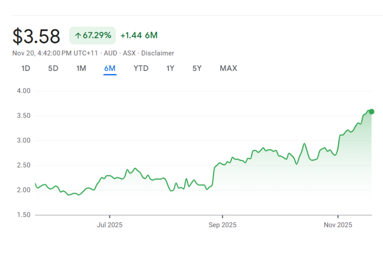Click the Sep 2025 axis marker
Viewport: 383px width, 255px height.
tap(222, 225)
